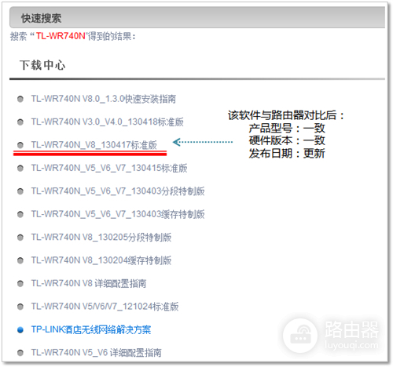Open TL-WR740N V8 详细配置指南 link
The width and height of the screenshot is (393, 367).
tap(89, 283)
